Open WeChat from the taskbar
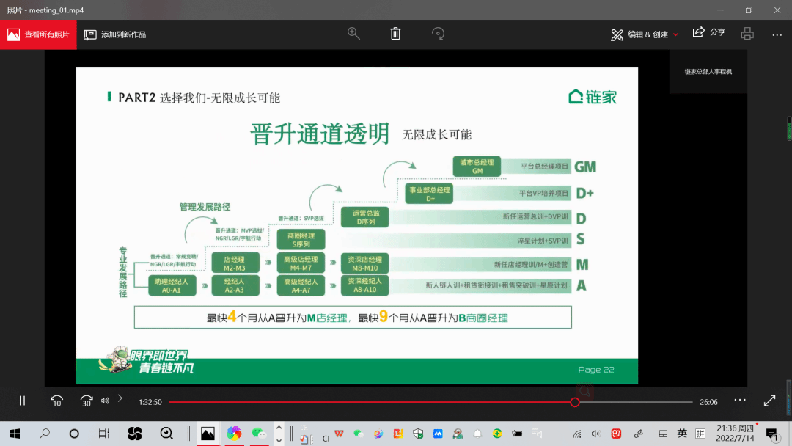Screen dimensions: 792x446 257,434
